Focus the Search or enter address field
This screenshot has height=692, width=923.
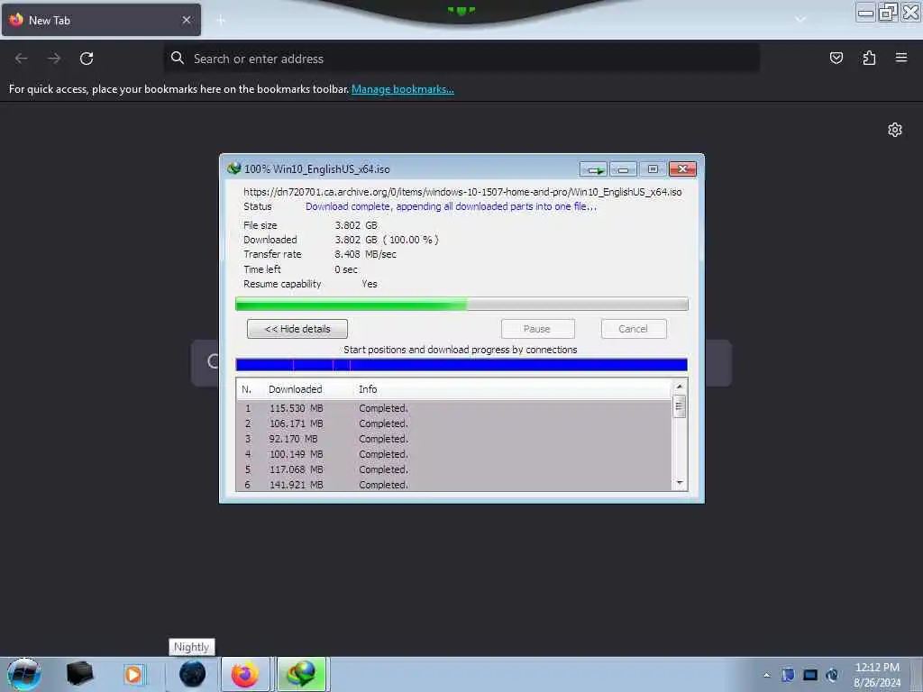462,59
